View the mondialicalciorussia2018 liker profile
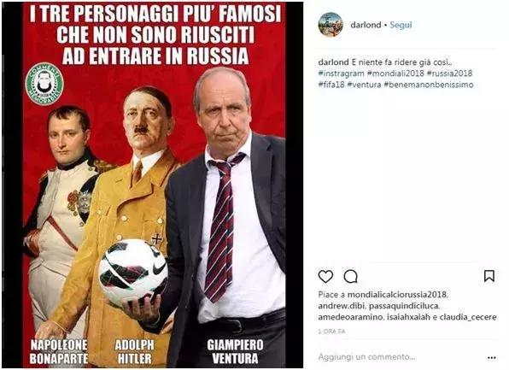The image size is (509, 370). tap(397, 295)
